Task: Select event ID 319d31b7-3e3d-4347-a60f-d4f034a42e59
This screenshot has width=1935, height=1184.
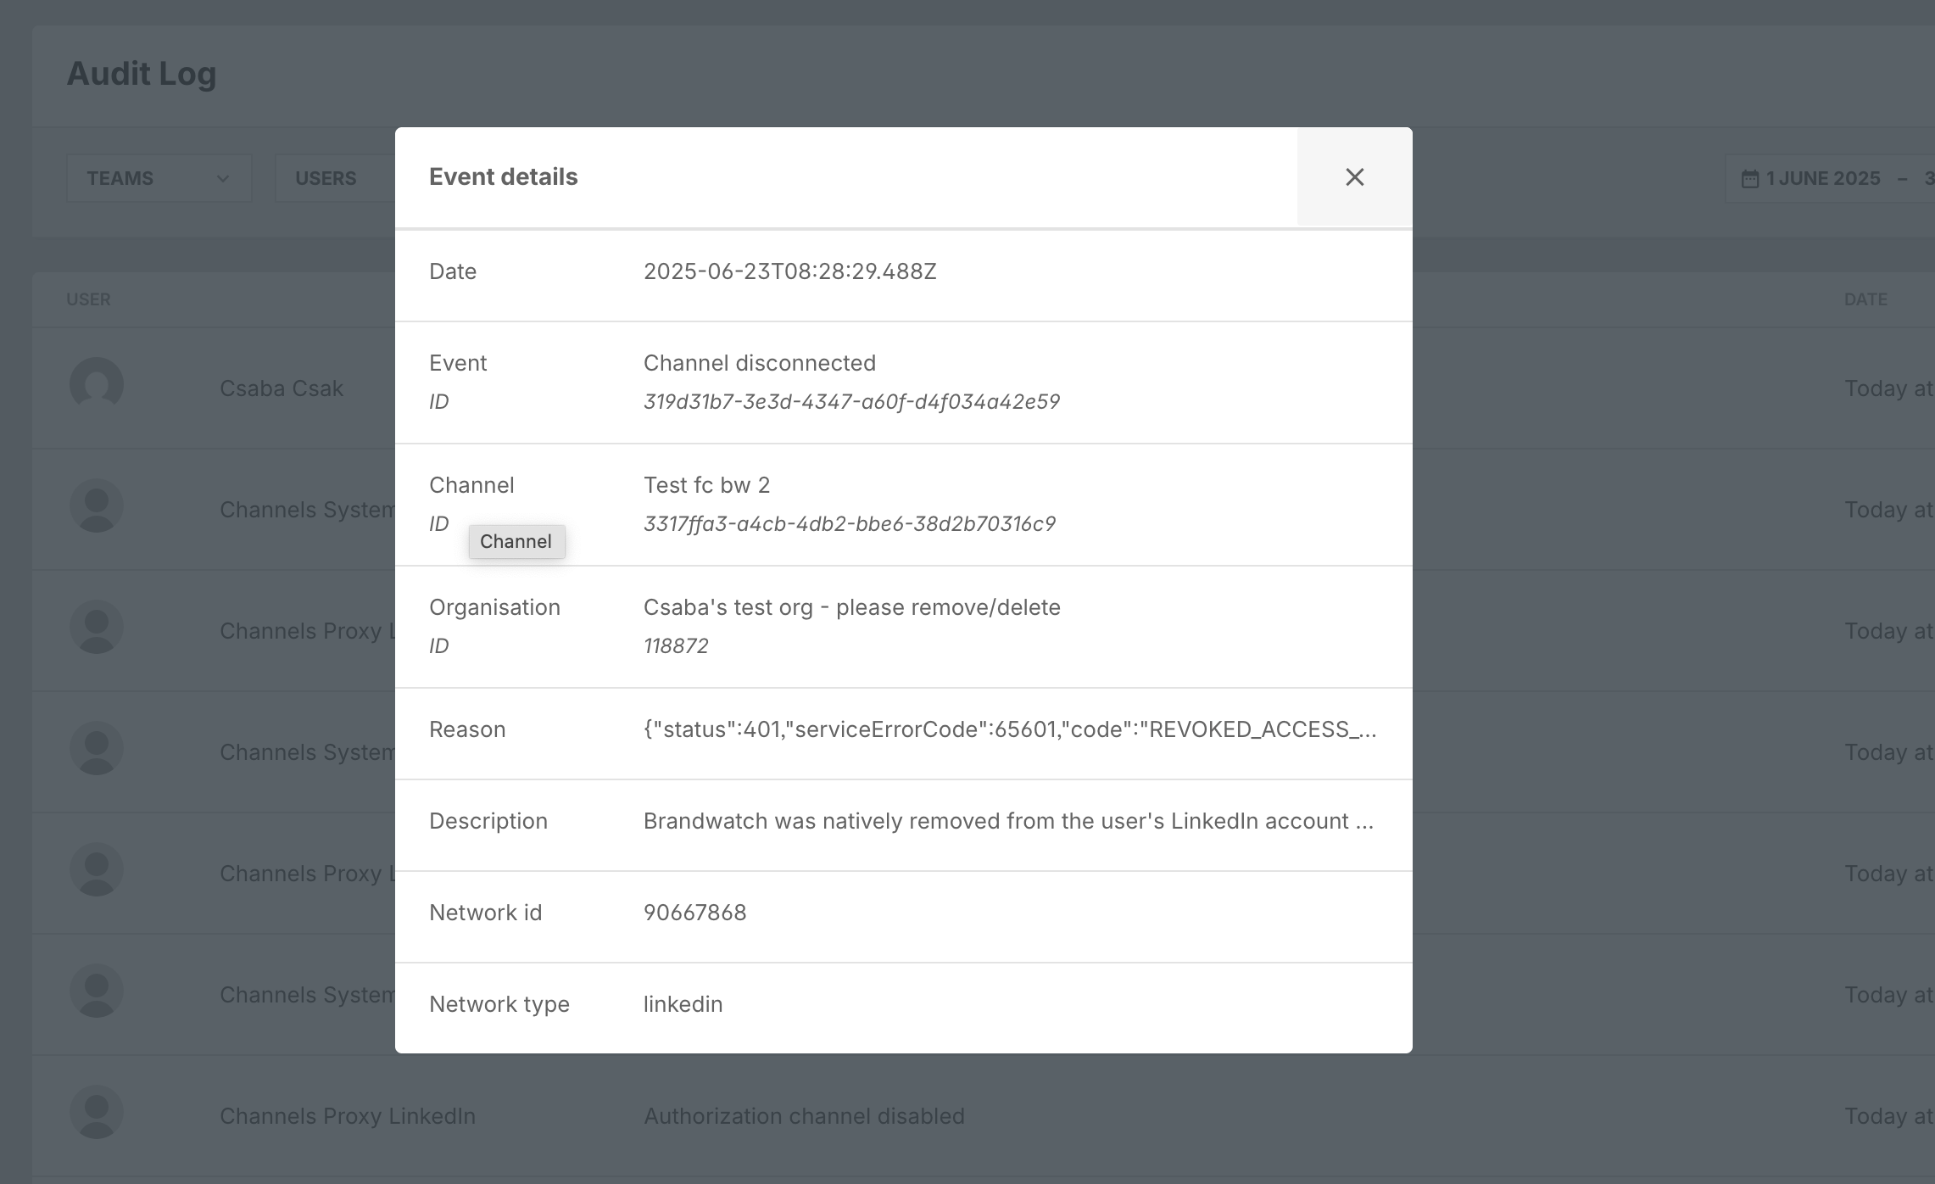Action: point(851,401)
